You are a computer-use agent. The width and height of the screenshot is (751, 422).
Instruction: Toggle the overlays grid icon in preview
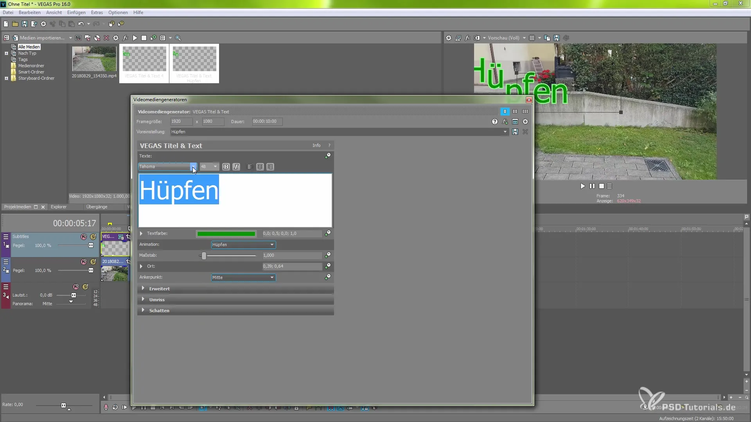532,38
